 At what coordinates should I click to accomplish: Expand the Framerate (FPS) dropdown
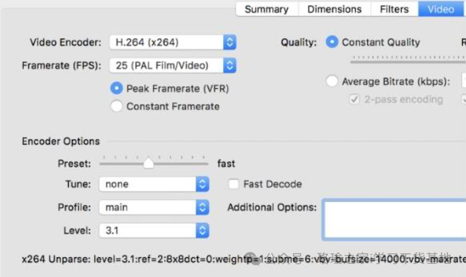[173, 65]
